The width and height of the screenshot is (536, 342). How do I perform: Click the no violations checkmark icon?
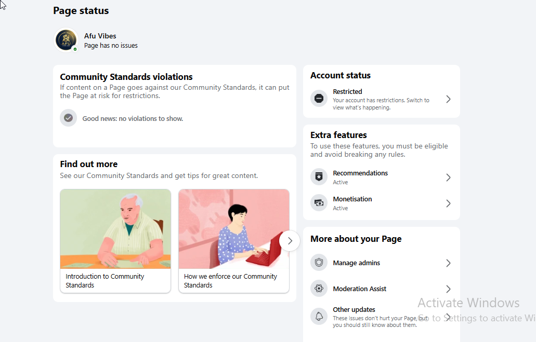point(69,118)
